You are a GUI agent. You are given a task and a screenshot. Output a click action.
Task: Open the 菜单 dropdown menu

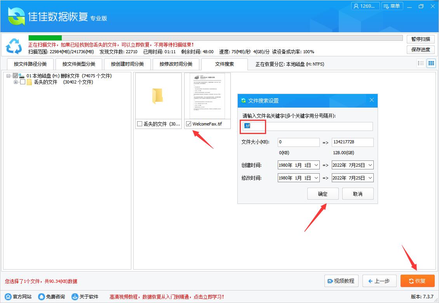[x=392, y=6]
